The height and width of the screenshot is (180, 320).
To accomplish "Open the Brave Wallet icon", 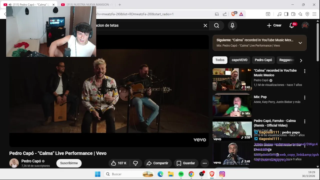I will 293,14.
